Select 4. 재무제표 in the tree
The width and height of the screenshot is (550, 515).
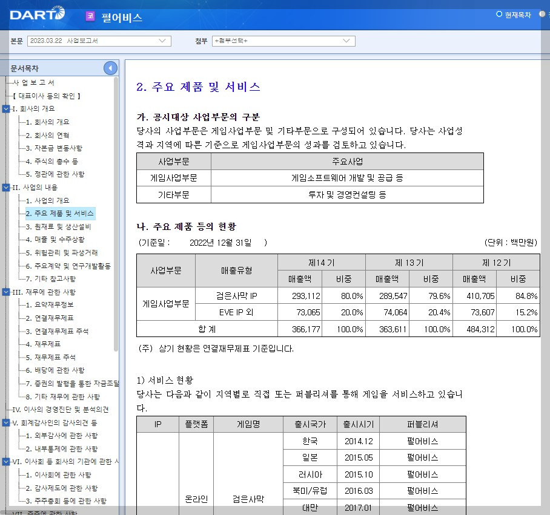(x=43, y=344)
